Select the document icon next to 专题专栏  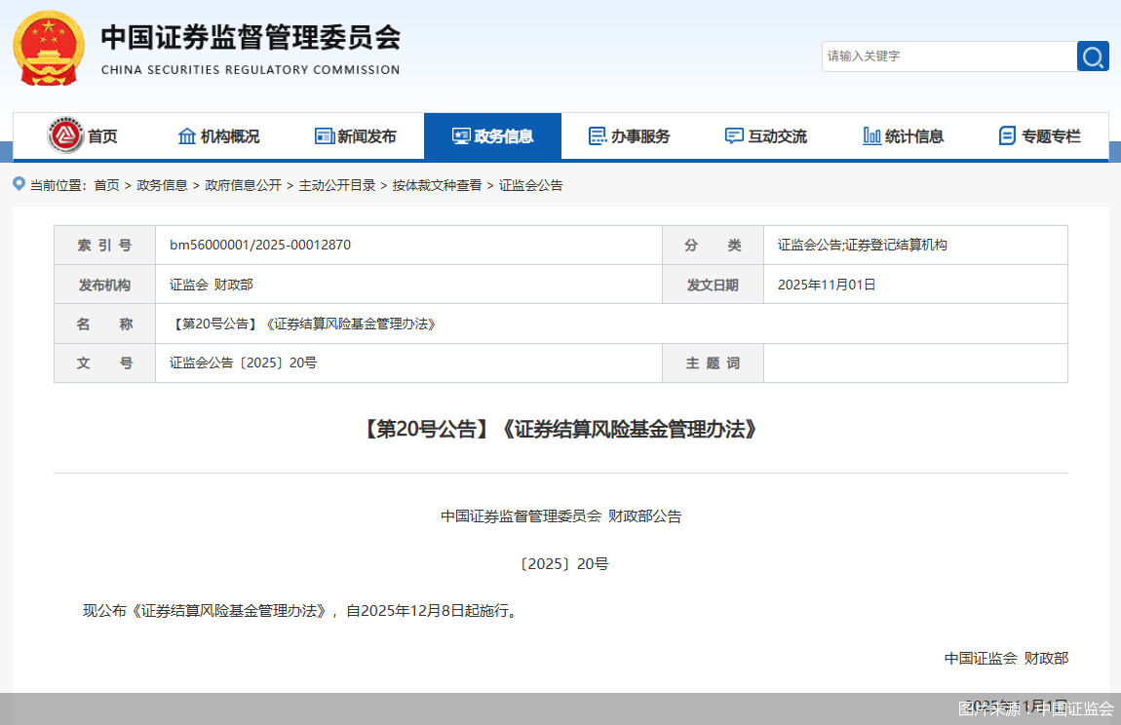[x=1006, y=135]
